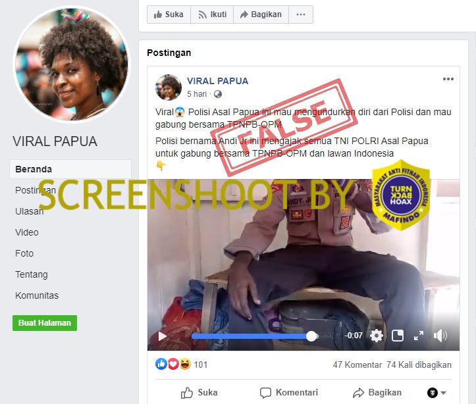Click the post's Bagikan share arrow
476x404 pixels.
(x=359, y=393)
